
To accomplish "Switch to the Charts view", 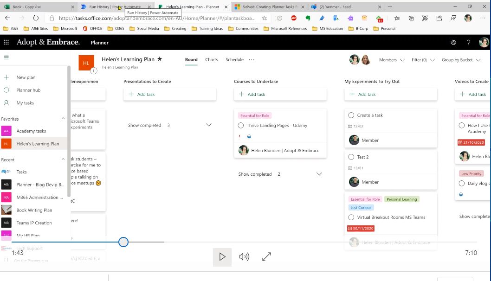I will (x=211, y=59).
